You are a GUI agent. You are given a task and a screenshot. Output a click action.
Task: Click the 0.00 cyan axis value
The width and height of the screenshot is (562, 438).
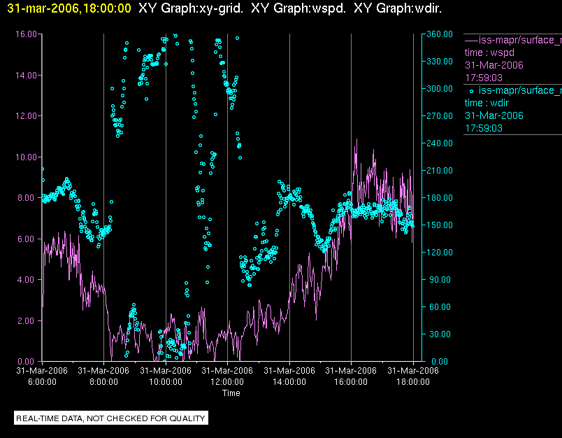(x=440, y=361)
